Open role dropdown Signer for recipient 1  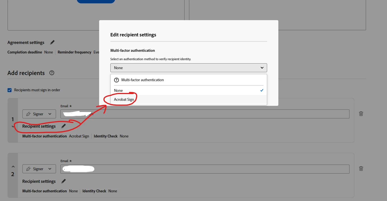click(x=39, y=114)
